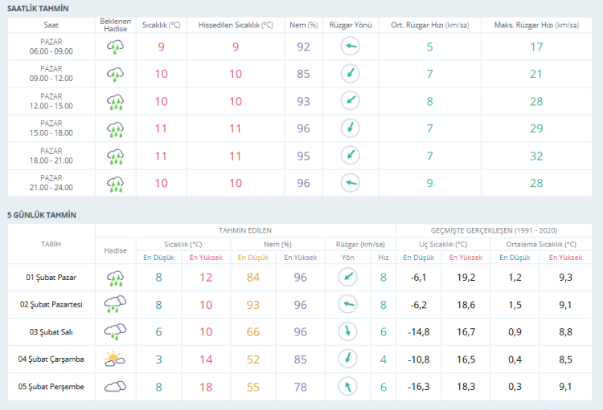Select the heavy rain icon for 15.00-18.00
The width and height of the screenshot is (603, 410).
(115, 128)
